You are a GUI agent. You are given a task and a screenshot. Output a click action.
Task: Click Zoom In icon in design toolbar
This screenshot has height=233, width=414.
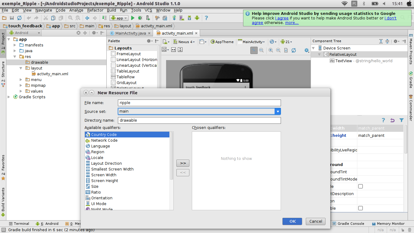pyautogui.click(x=271, y=50)
